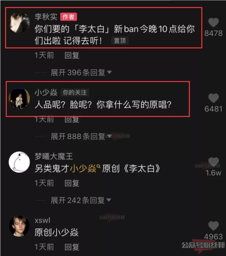Reply to xswl's comment

[x=72, y=247]
